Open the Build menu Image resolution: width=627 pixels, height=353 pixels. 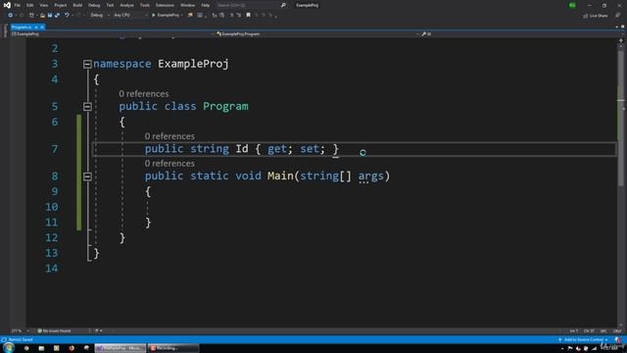(x=77, y=5)
